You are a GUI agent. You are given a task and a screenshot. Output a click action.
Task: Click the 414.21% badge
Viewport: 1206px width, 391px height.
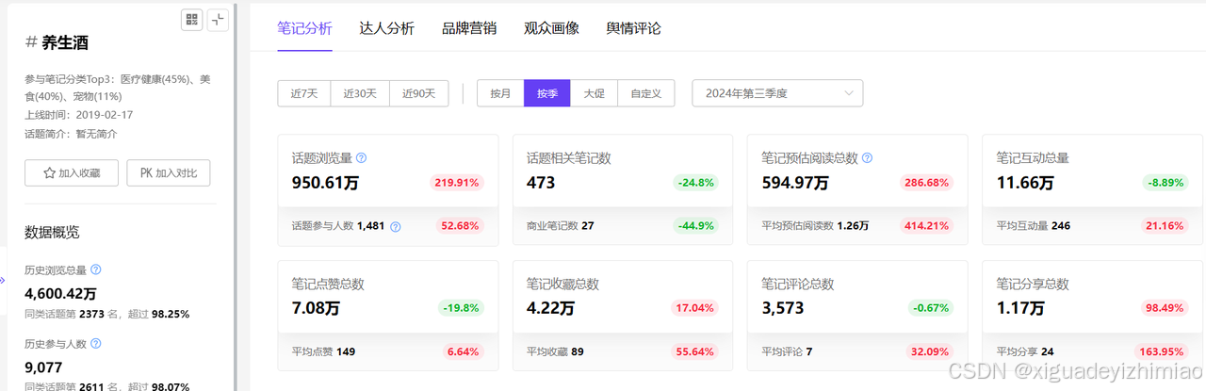(926, 226)
